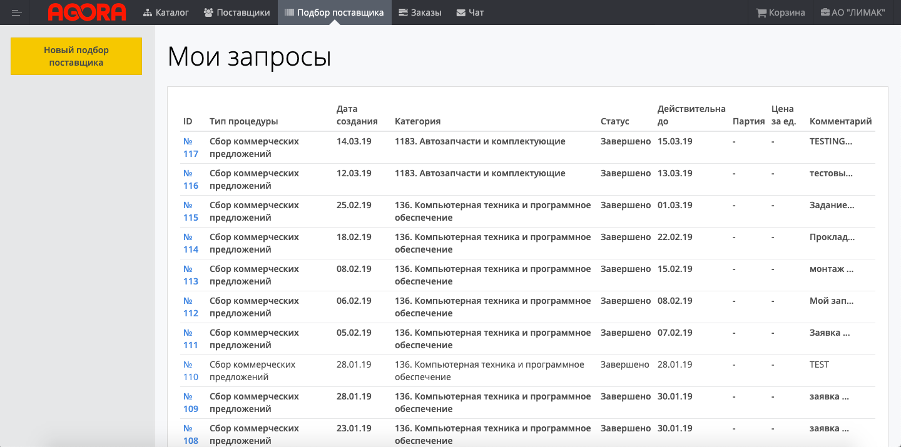901x447 pixels.
Task: Click the Цена за ед. column header
Action: [784, 115]
